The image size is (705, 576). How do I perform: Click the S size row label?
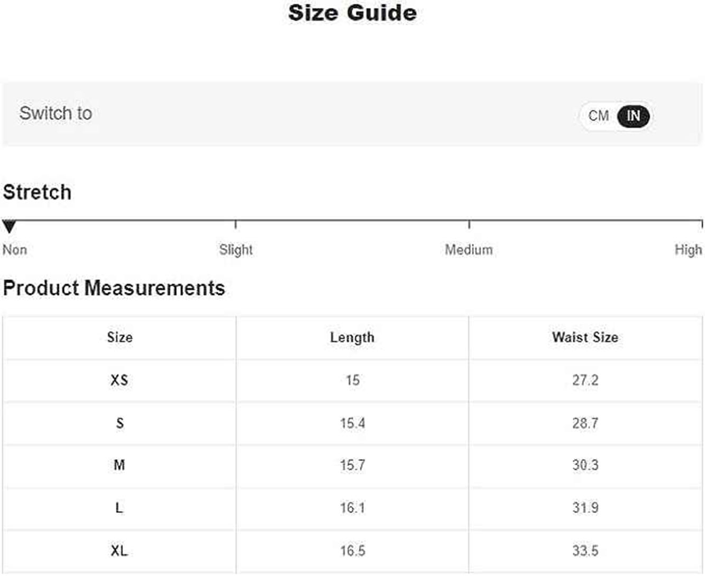click(120, 423)
